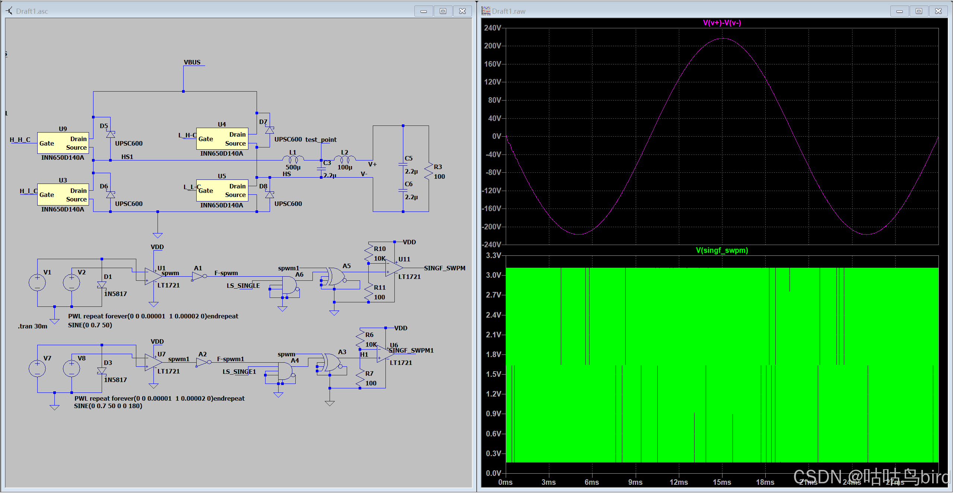This screenshot has height=493, width=953.
Task: Click the Draft1.asc schematic window icon
Action: pos(9,11)
